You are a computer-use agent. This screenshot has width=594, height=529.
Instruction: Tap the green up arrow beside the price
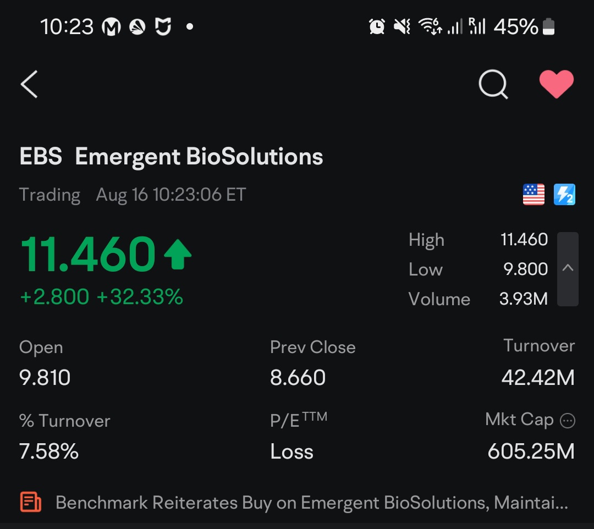178,255
